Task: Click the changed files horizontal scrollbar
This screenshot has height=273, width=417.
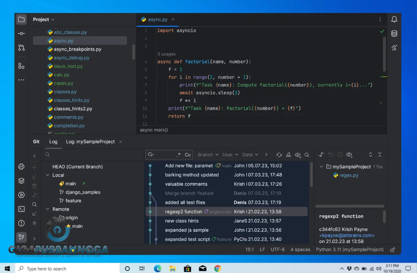Action: coord(350,206)
